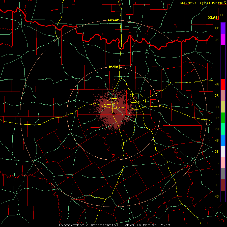Click the HA red legend swatch
This screenshot has height=227, width=227.
(x=223, y=84)
